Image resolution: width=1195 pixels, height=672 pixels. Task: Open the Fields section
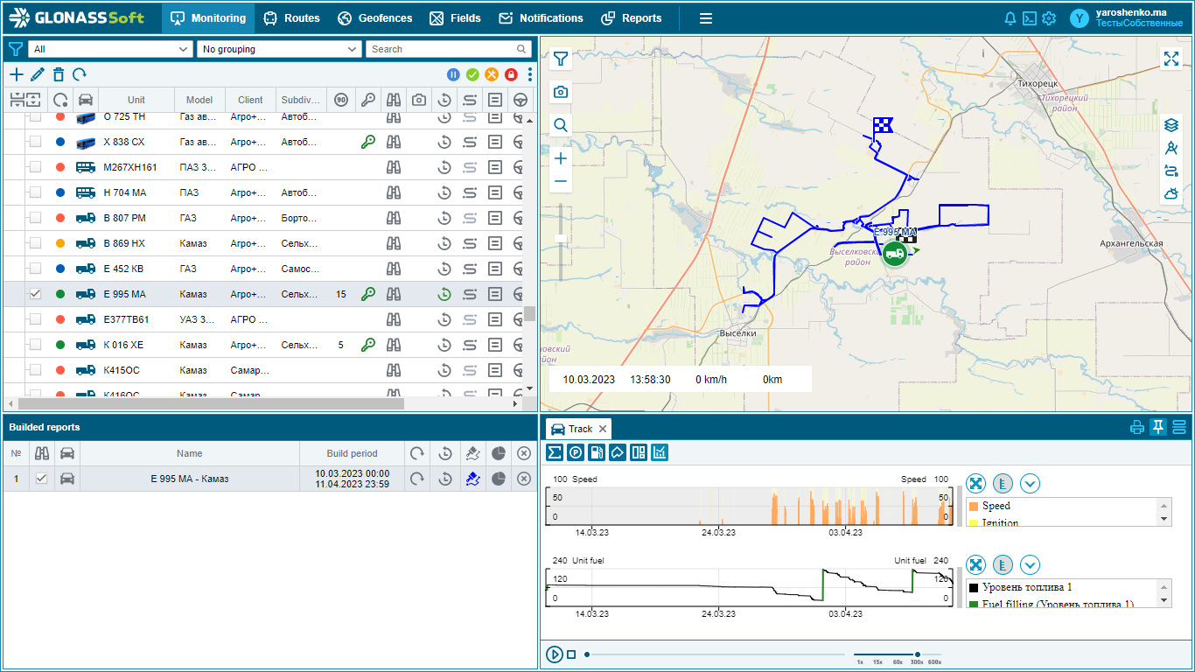coord(455,17)
